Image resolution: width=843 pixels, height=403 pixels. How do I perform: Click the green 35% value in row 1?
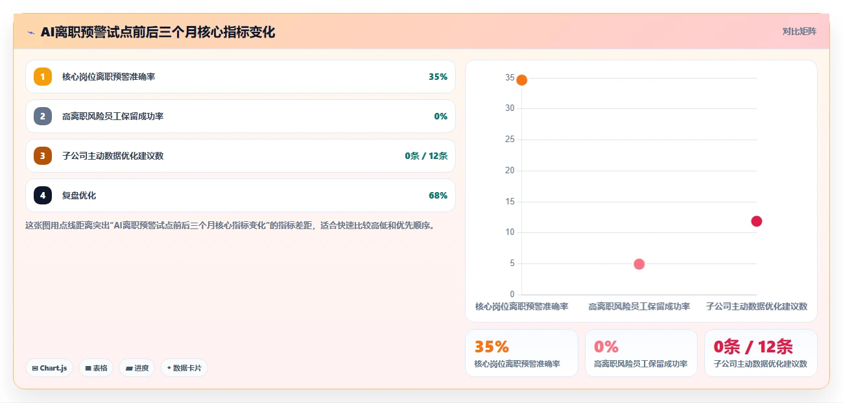(x=438, y=77)
